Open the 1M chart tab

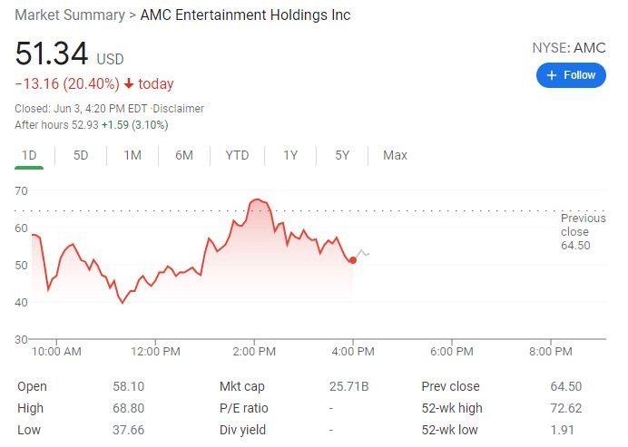(x=132, y=155)
